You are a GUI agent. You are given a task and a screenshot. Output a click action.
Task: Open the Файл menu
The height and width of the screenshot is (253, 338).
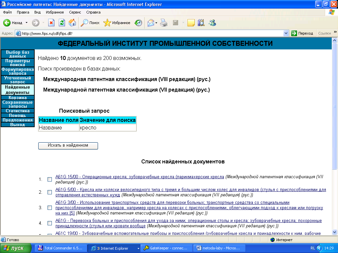[7, 12]
